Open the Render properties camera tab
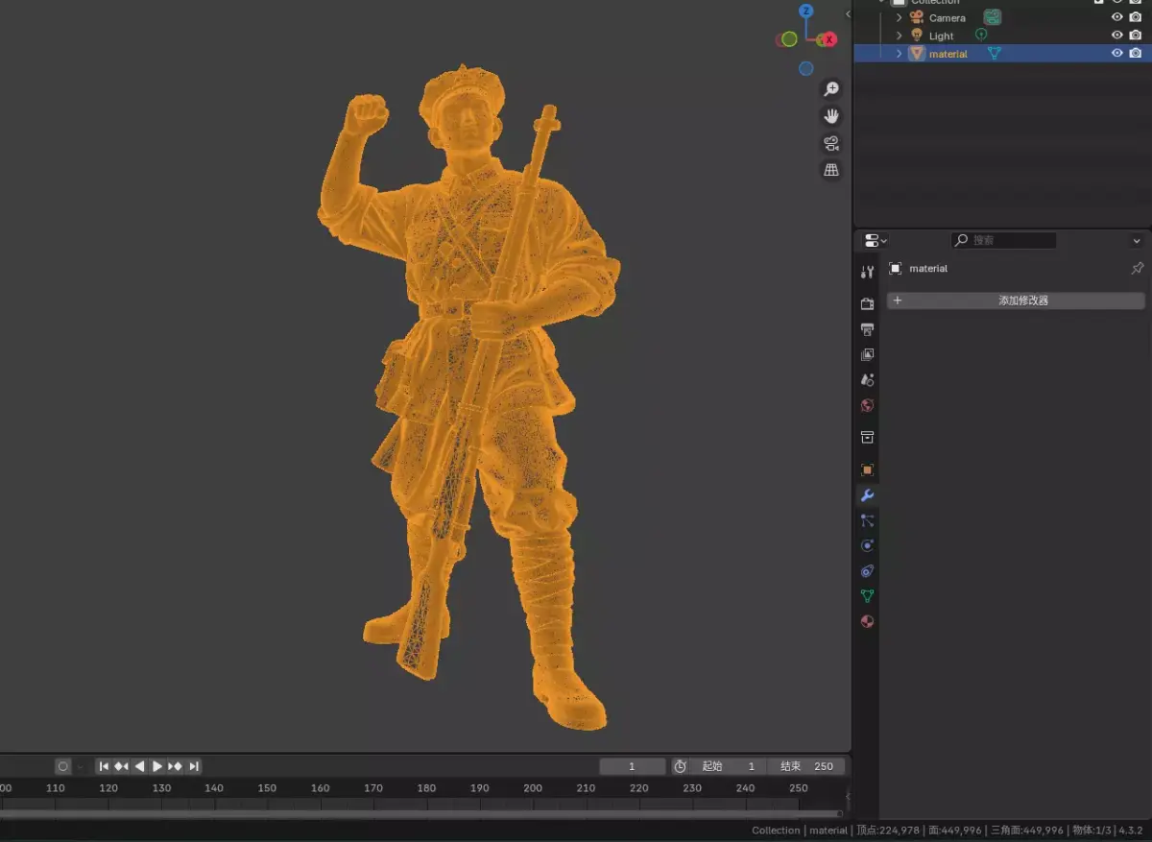Viewport: 1152px width, 842px height. pos(867,303)
